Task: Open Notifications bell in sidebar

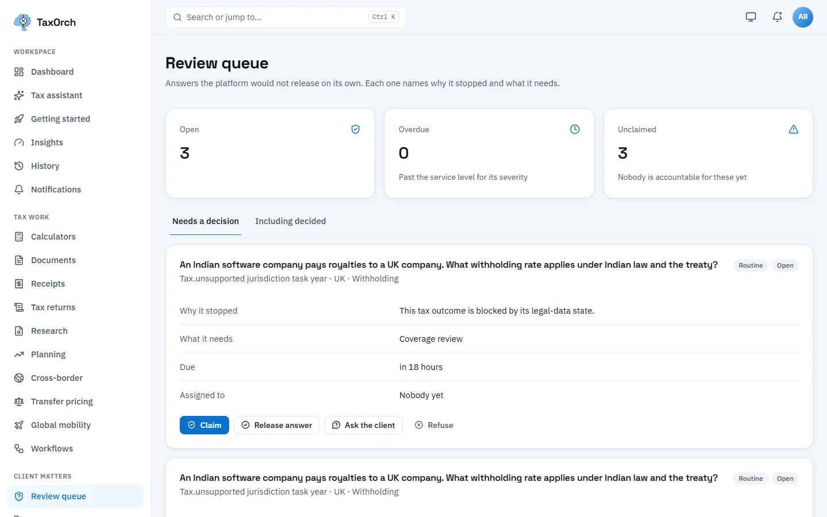Action: pos(19,190)
